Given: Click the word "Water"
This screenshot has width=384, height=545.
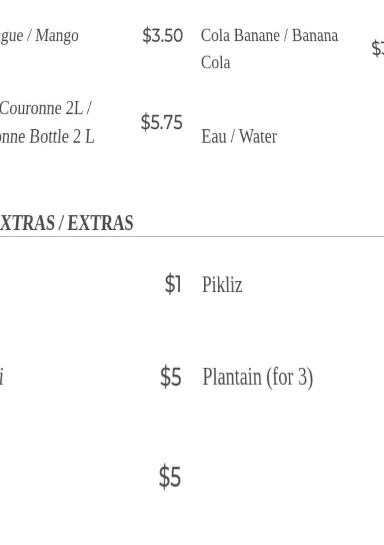Looking at the screenshot, I should tap(258, 136).
